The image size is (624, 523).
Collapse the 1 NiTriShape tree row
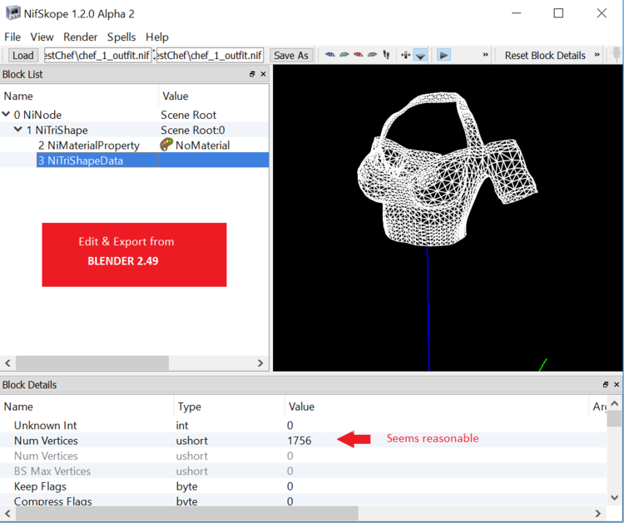point(18,130)
